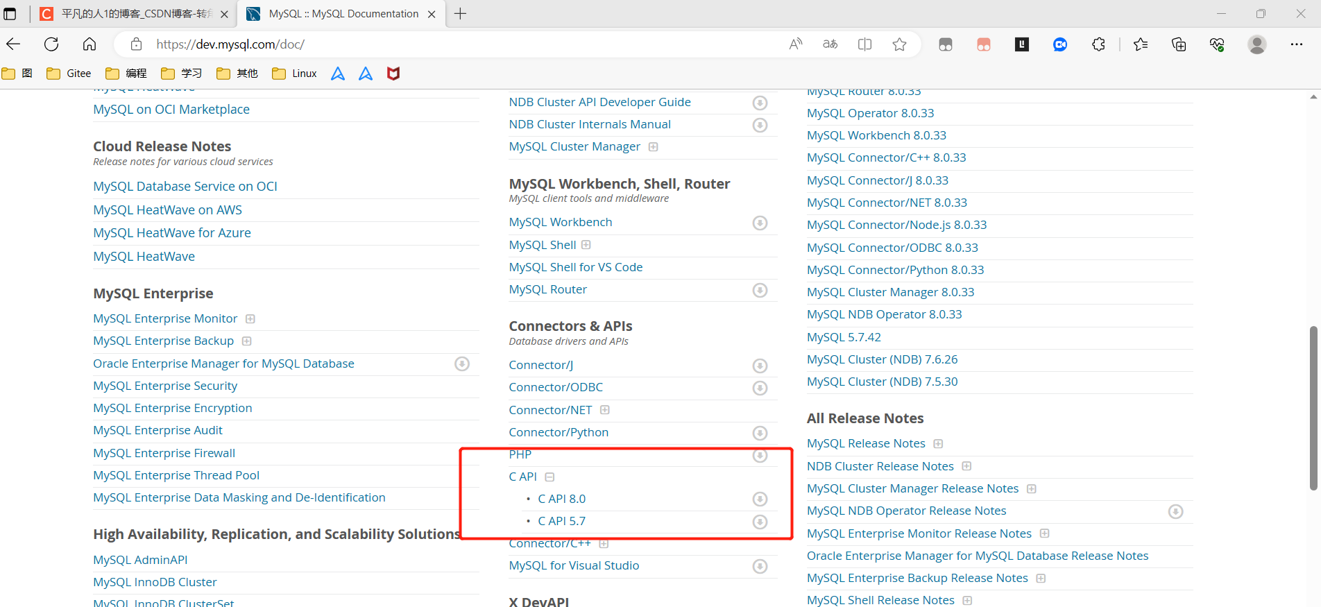Open the 编程 bookmarks folder
1321x607 pixels.
point(126,74)
